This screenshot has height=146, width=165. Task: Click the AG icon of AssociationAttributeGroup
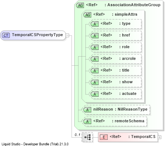click(80, 5)
